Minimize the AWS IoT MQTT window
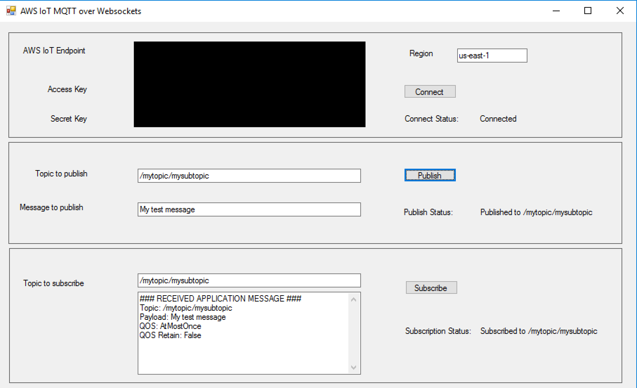This screenshot has width=637, height=388. click(x=556, y=11)
